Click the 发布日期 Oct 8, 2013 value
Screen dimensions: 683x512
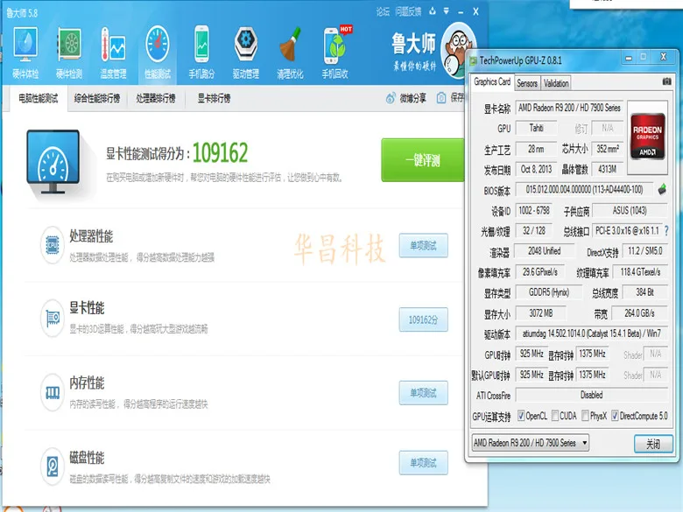tap(536, 169)
